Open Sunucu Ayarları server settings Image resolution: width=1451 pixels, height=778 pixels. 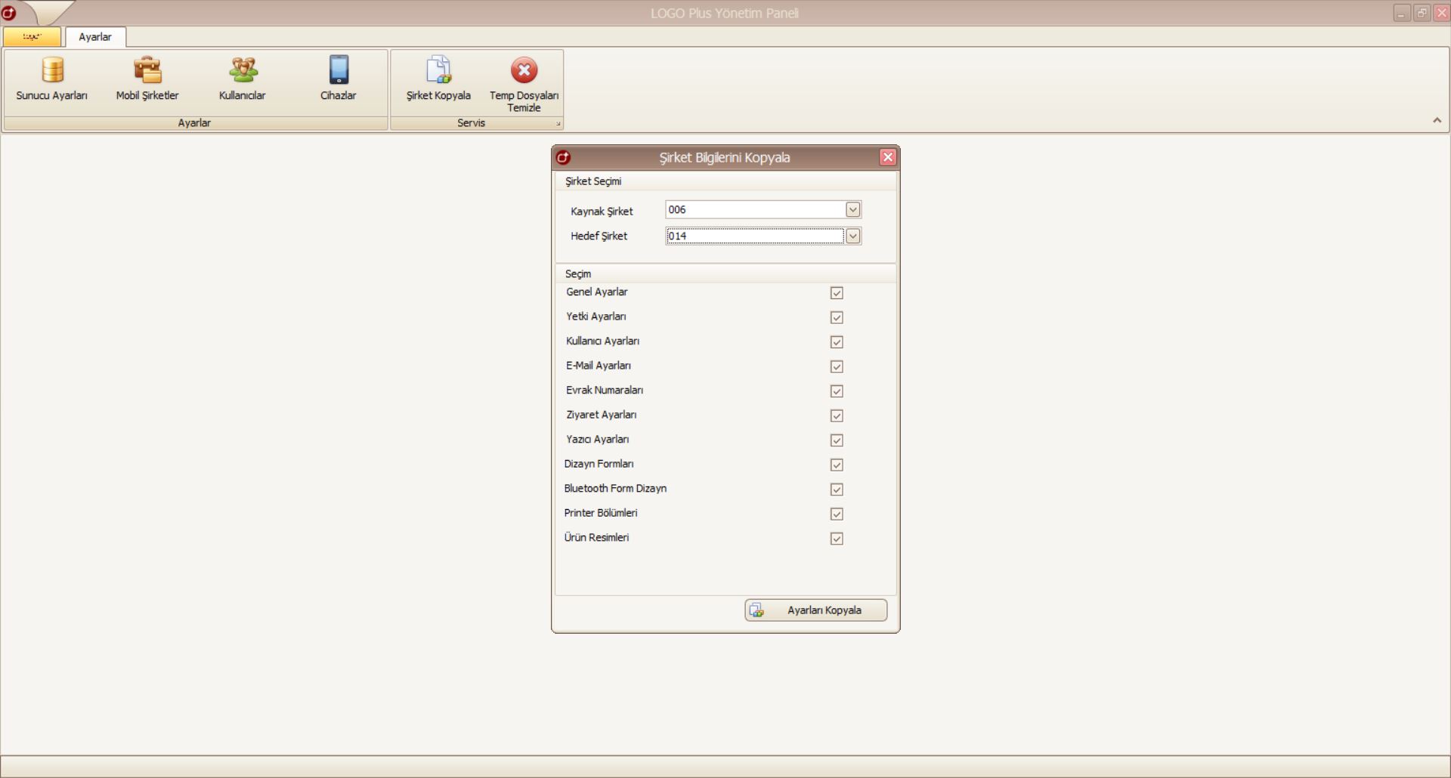52,78
